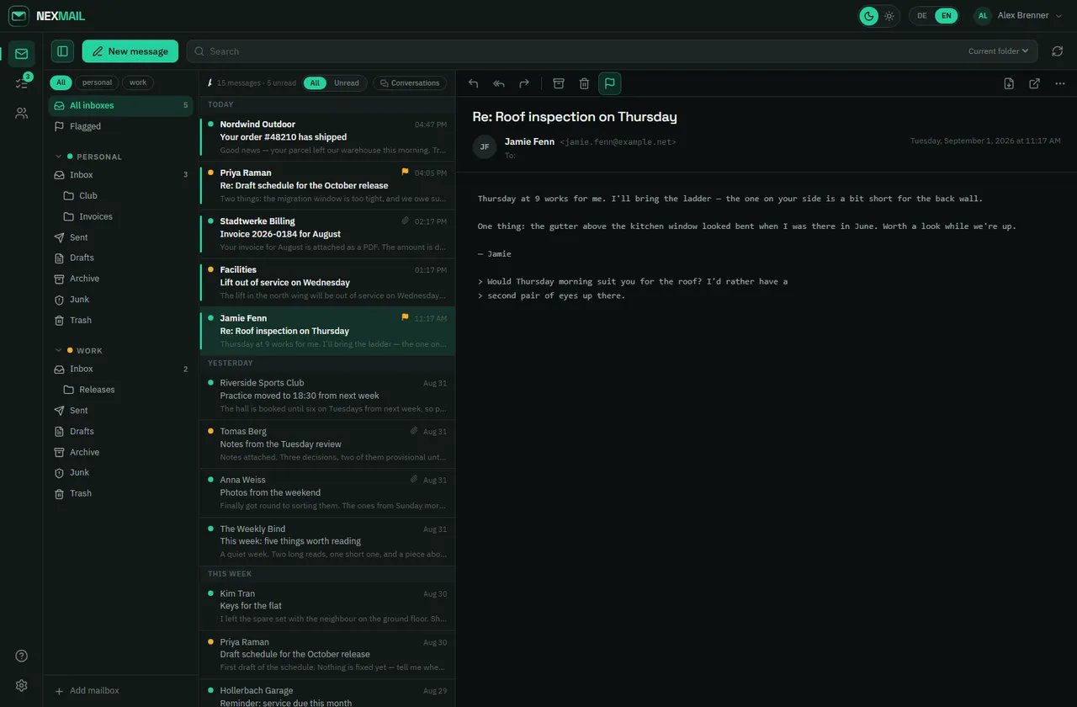Open message in new window icon
The height and width of the screenshot is (707, 1077).
(1034, 83)
